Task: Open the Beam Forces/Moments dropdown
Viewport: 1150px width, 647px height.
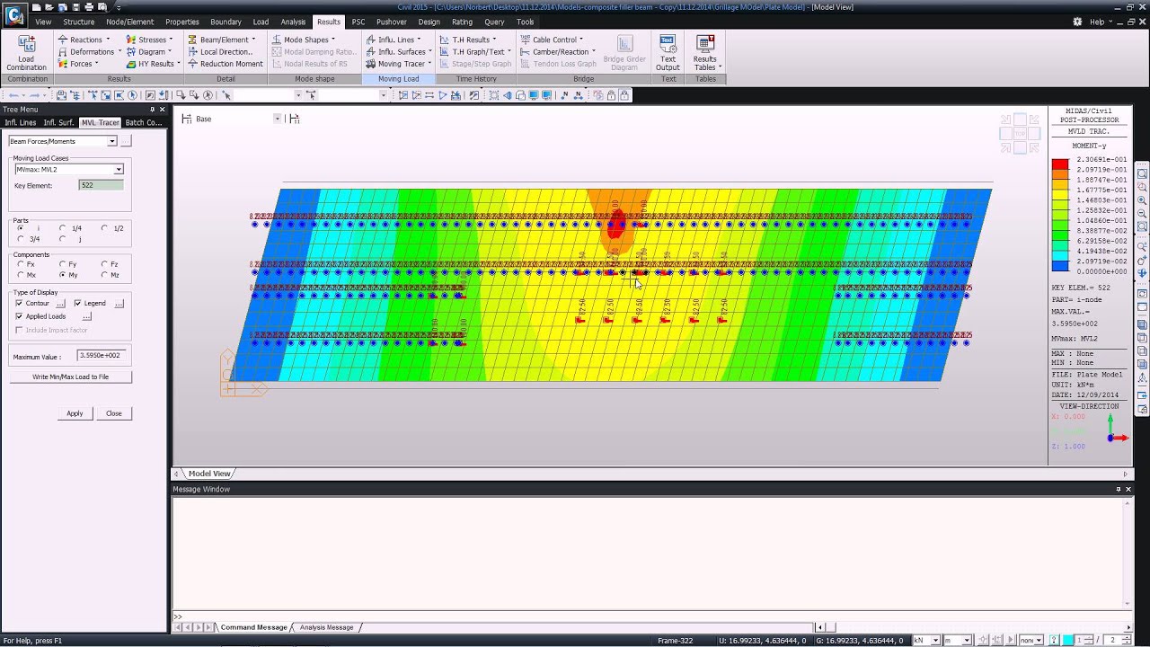Action: pyautogui.click(x=112, y=141)
